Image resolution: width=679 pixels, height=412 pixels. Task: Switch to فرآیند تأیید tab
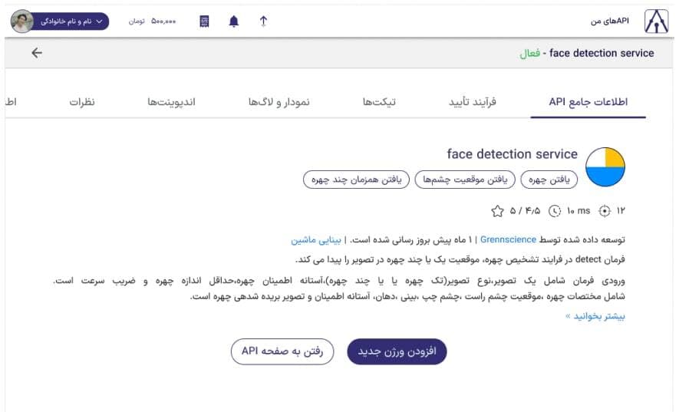coord(473,102)
